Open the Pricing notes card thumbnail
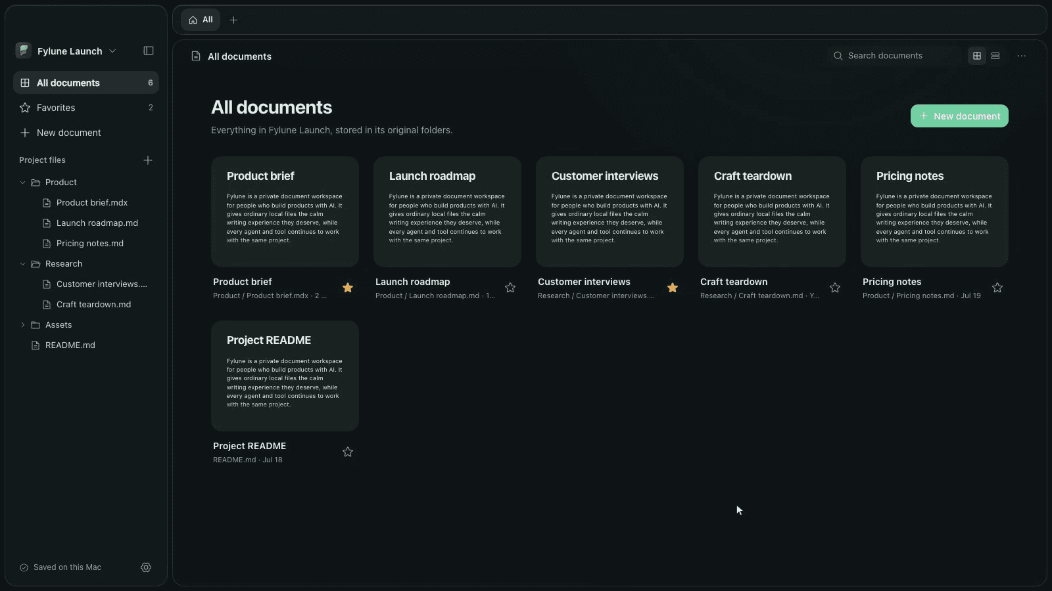 pos(934,211)
